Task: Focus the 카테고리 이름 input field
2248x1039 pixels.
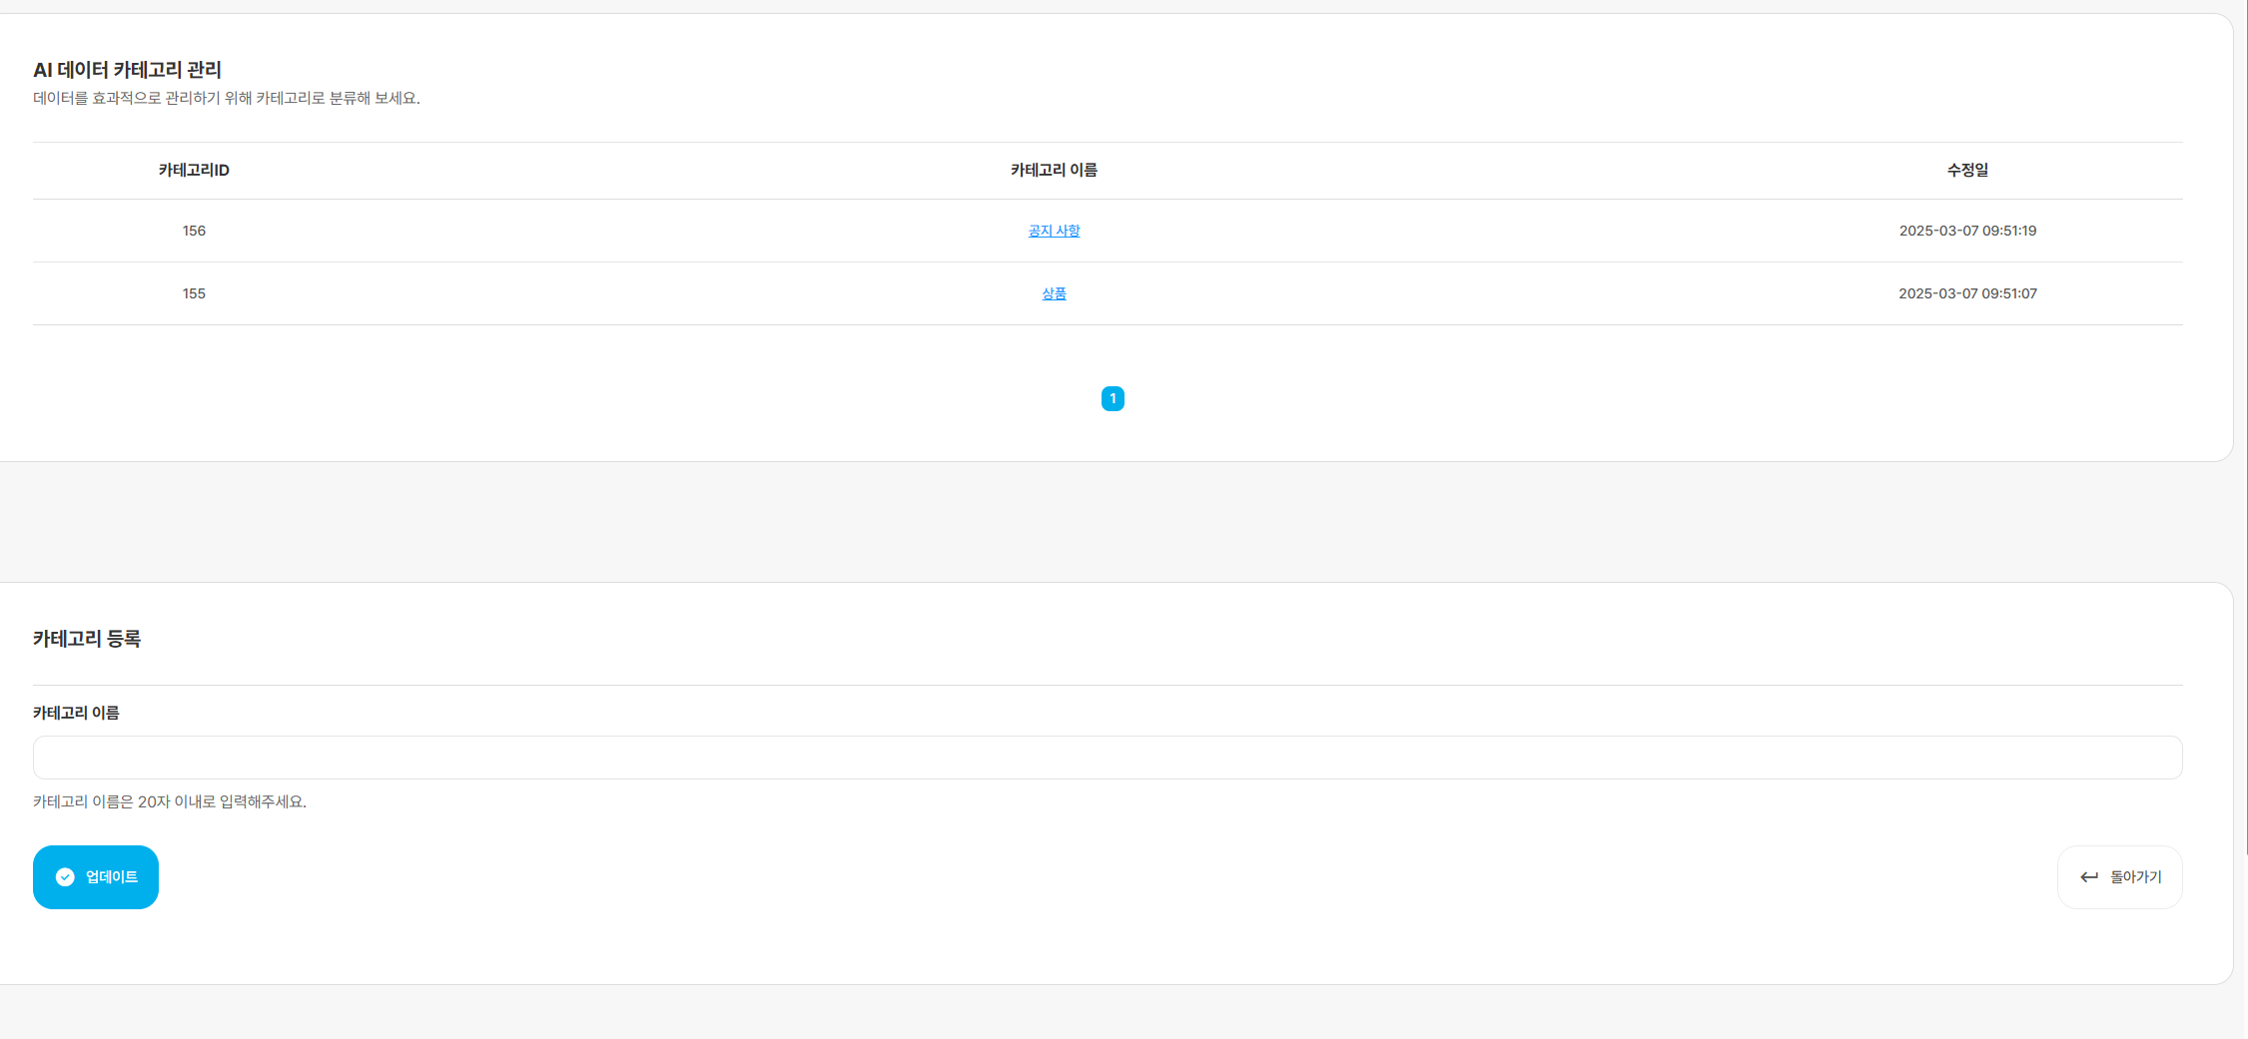Action: pyautogui.click(x=1108, y=758)
